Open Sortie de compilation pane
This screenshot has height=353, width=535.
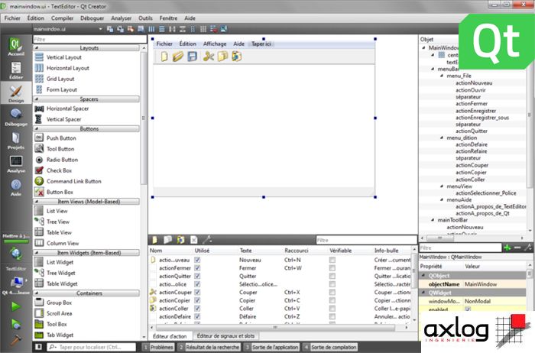330,347
